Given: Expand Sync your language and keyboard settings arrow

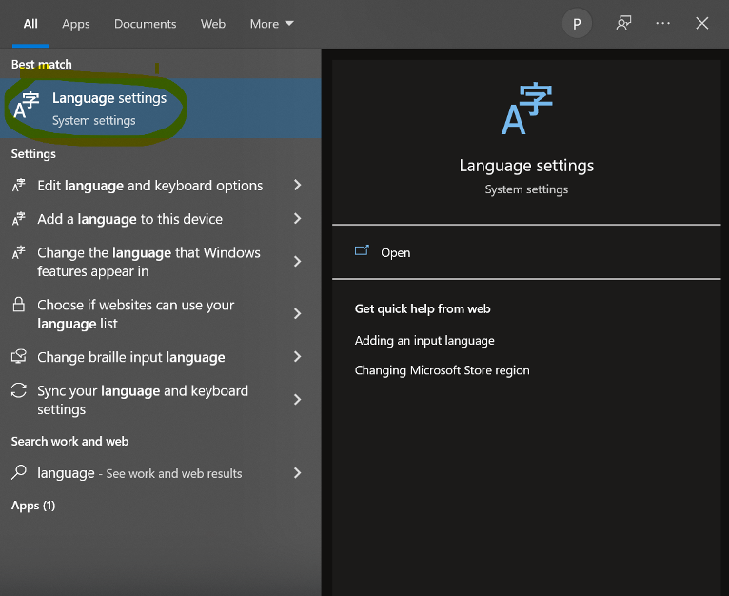Looking at the screenshot, I should click(x=298, y=400).
